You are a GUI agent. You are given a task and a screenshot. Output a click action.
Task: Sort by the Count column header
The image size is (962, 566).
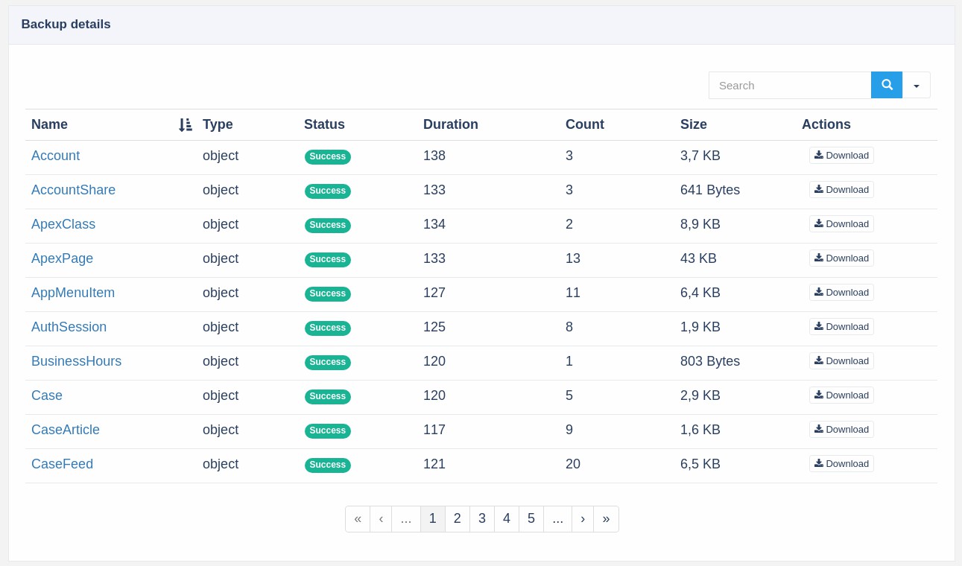click(585, 124)
